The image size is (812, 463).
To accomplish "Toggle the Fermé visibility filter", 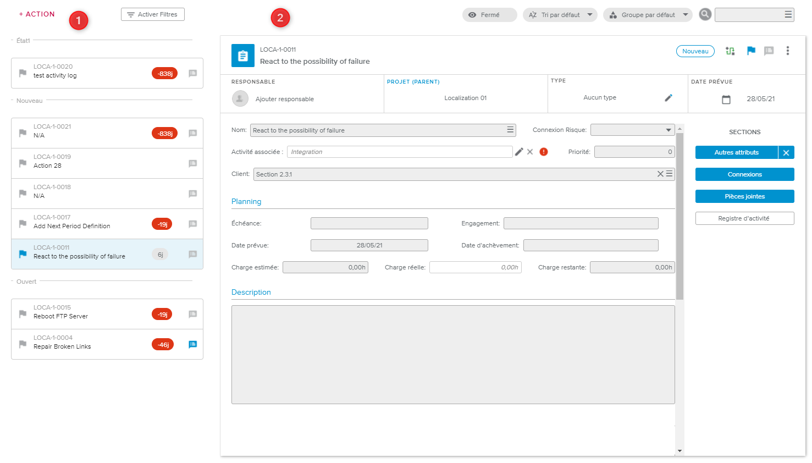I will tap(489, 15).
